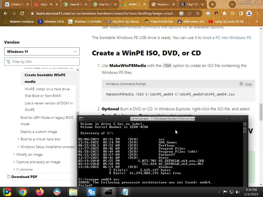Expand the Customize section
263x197 pixels.
(x=14, y=169)
